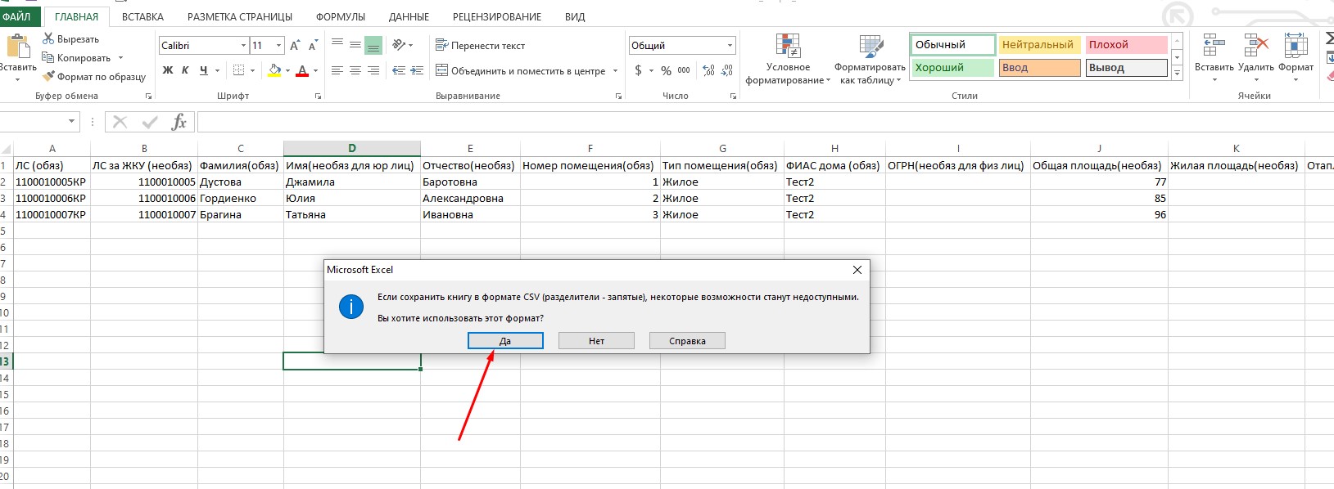Click the insert function fx icon
This screenshot has width=1334, height=489.
(179, 123)
